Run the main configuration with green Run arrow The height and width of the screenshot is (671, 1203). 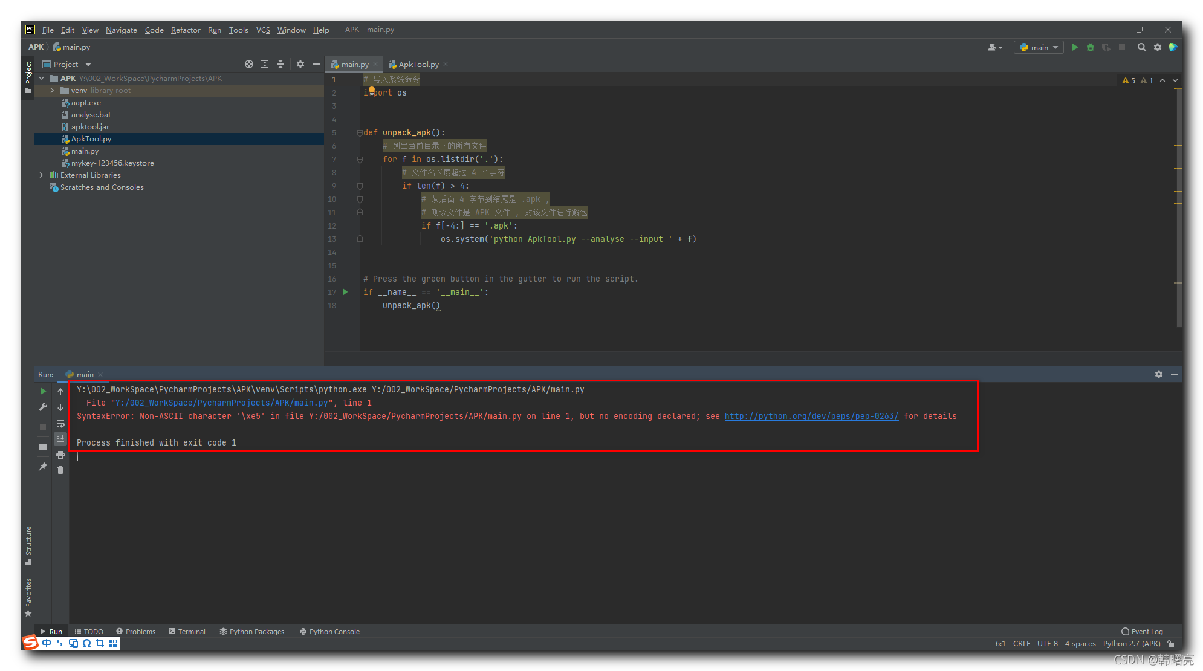tap(1075, 47)
